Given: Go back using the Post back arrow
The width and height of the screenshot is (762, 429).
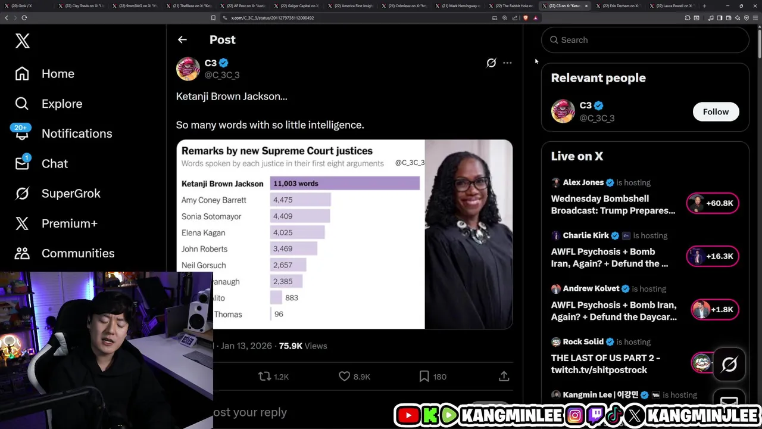Looking at the screenshot, I should (182, 40).
